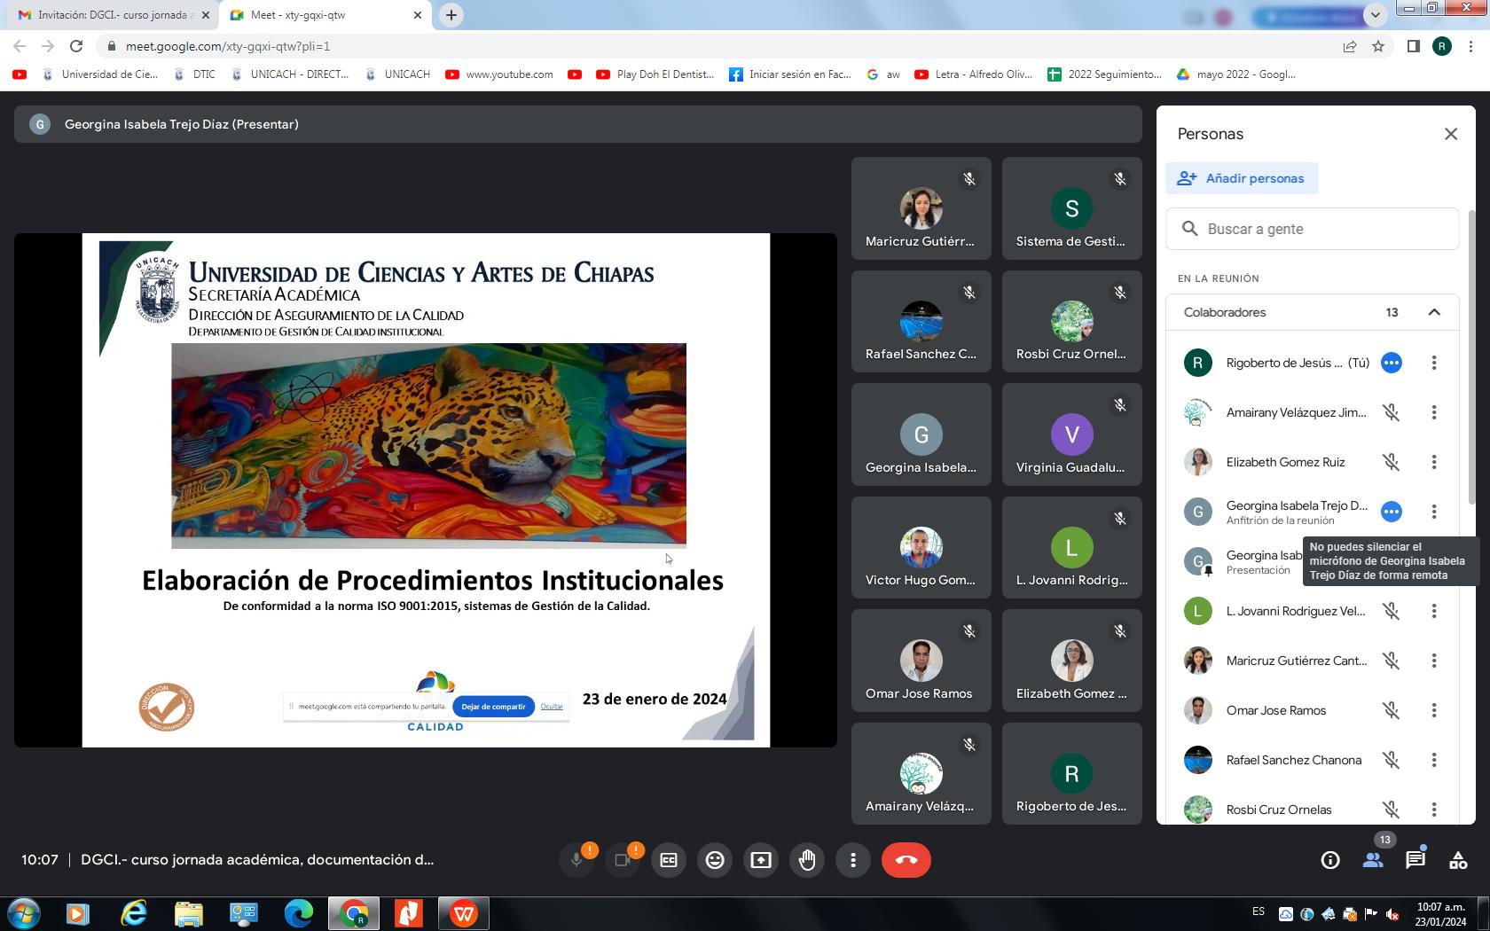Screen dimensions: 1490x931
Task: Select Sistema de Gesti... participant tile
Action: pyautogui.click(x=1072, y=209)
